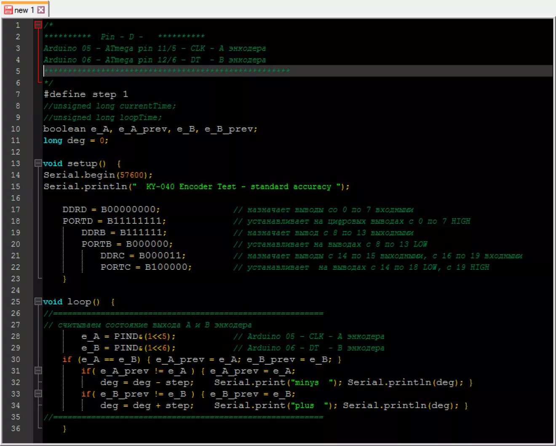
Task: Click 'if( e_A_prev != e_A )' condition
Action: pos(138,371)
